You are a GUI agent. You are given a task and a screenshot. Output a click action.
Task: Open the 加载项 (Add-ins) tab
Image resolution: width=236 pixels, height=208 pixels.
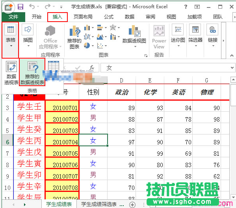click(195, 17)
